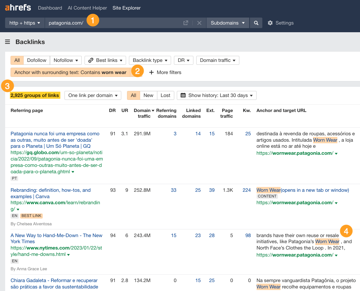Open the DR filter dropdown
The height and width of the screenshot is (291, 360).
(184, 60)
